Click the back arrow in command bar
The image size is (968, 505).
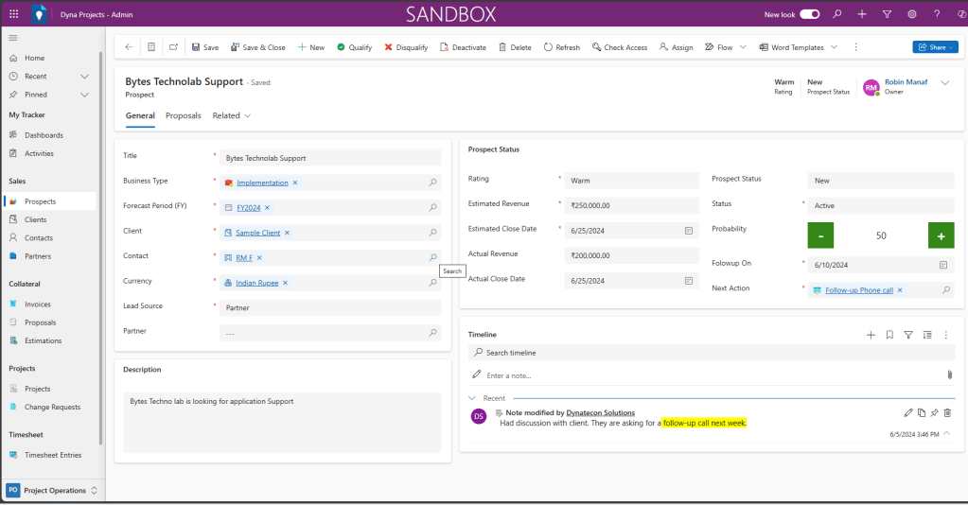129,47
